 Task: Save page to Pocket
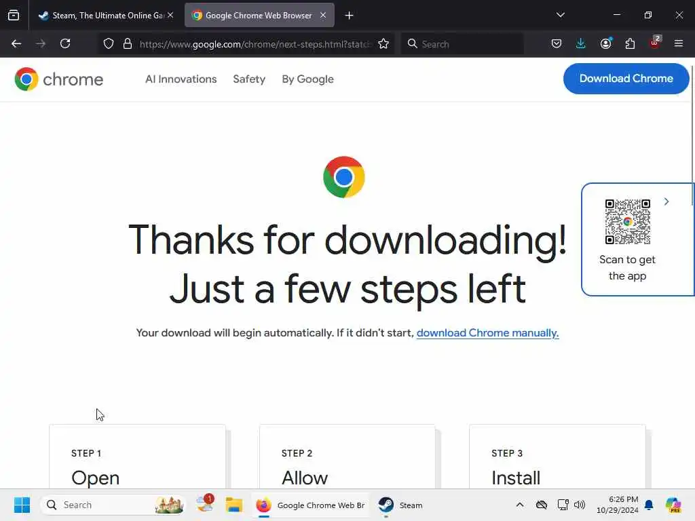pos(557,43)
